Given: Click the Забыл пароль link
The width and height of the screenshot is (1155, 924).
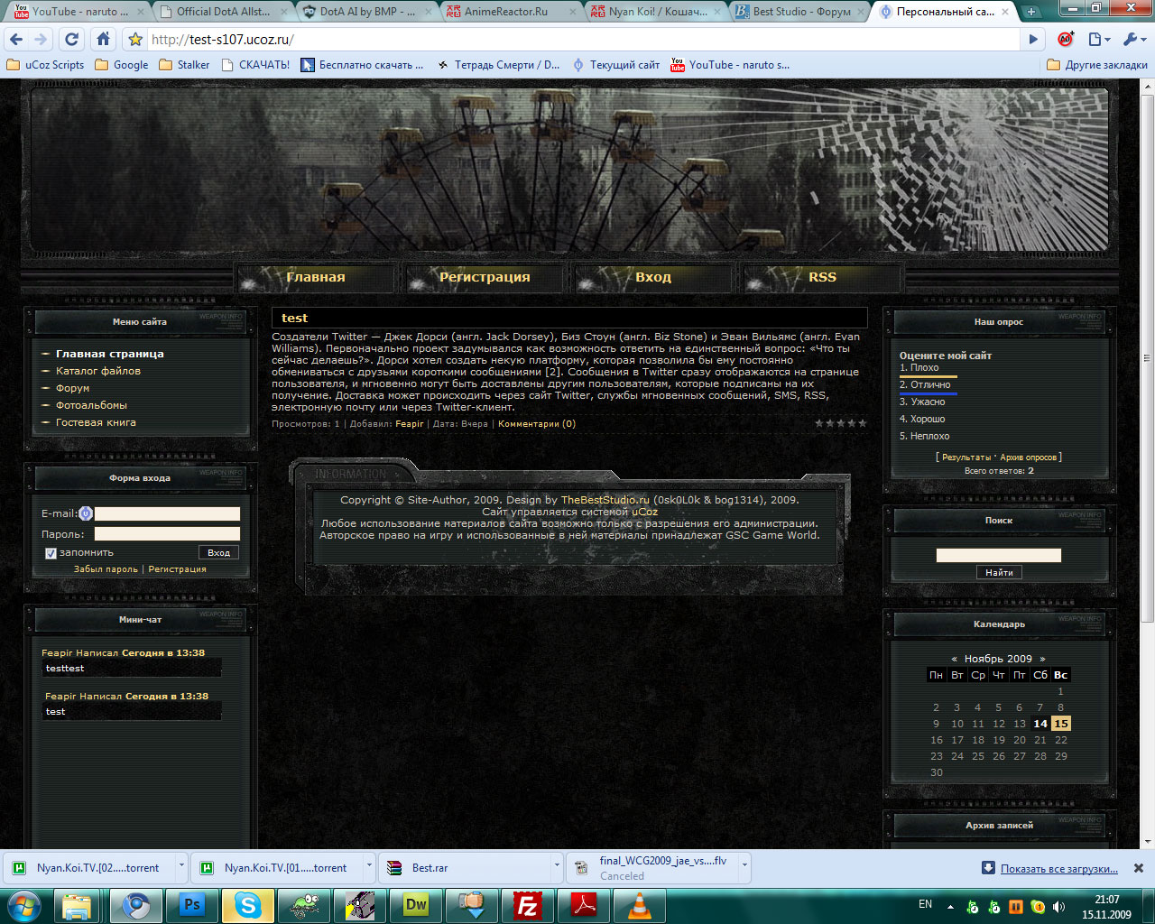Looking at the screenshot, I should click(x=106, y=569).
